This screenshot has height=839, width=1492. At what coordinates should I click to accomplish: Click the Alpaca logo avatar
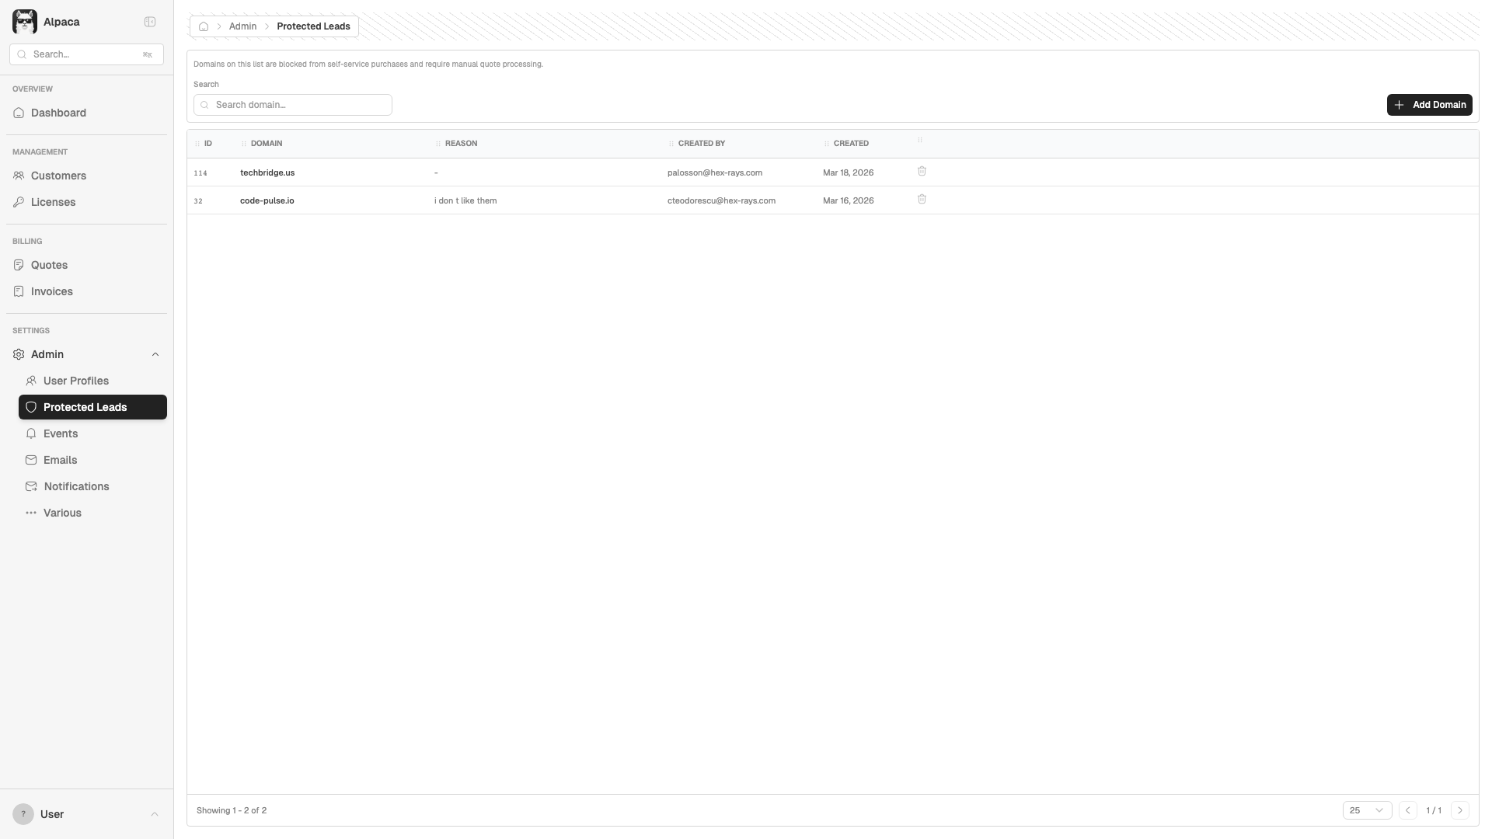(25, 22)
